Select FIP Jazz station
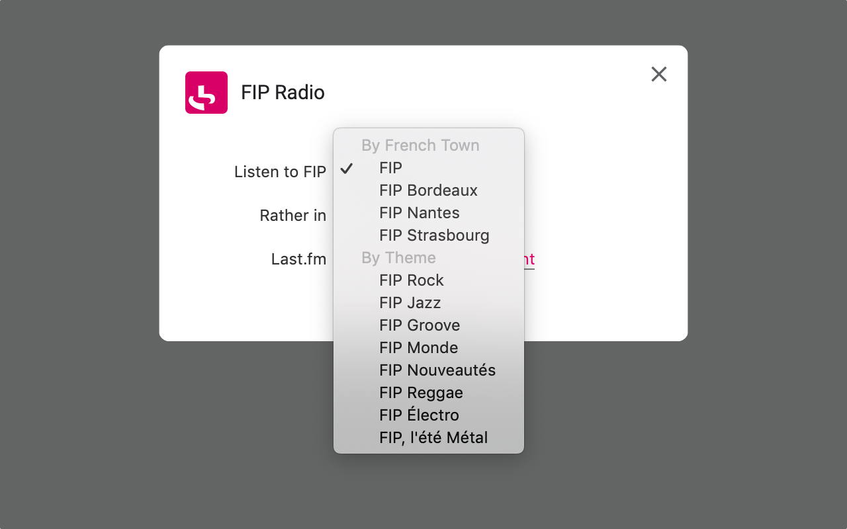 [410, 303]
